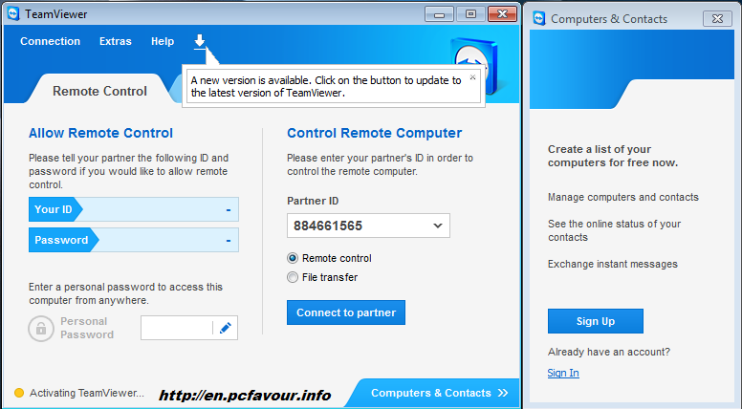Click the Activating TeamViewer status text
Image resolution: width=742 pixels, height=409 pixels.
tap(87, 393)
